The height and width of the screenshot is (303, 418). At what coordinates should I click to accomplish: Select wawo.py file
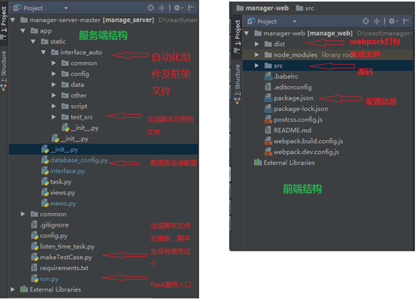coord(59,203)
